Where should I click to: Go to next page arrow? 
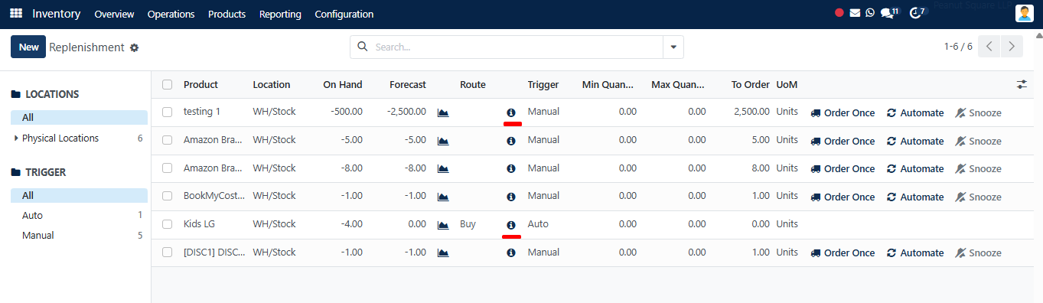tap(1012, 47)
